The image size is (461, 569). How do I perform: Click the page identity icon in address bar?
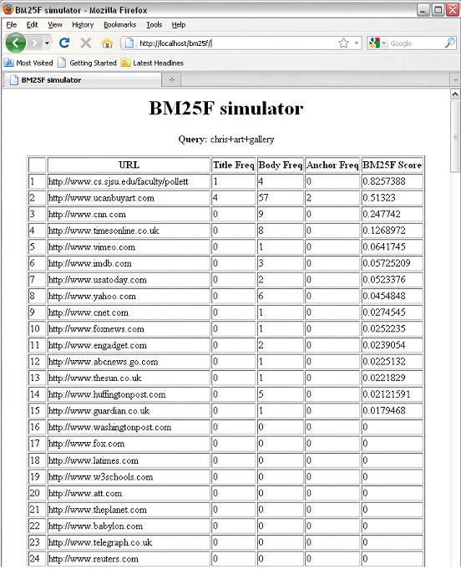pos(129,43)
